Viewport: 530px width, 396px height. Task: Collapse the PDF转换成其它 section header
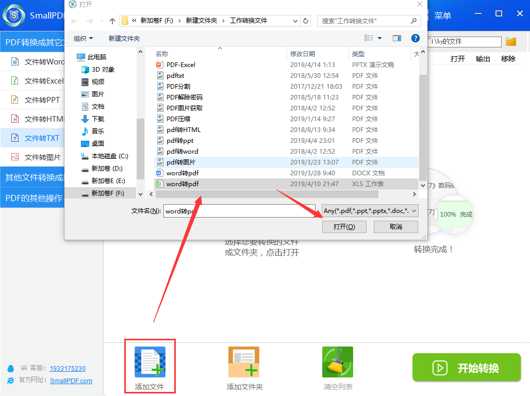tap(32, 42)
